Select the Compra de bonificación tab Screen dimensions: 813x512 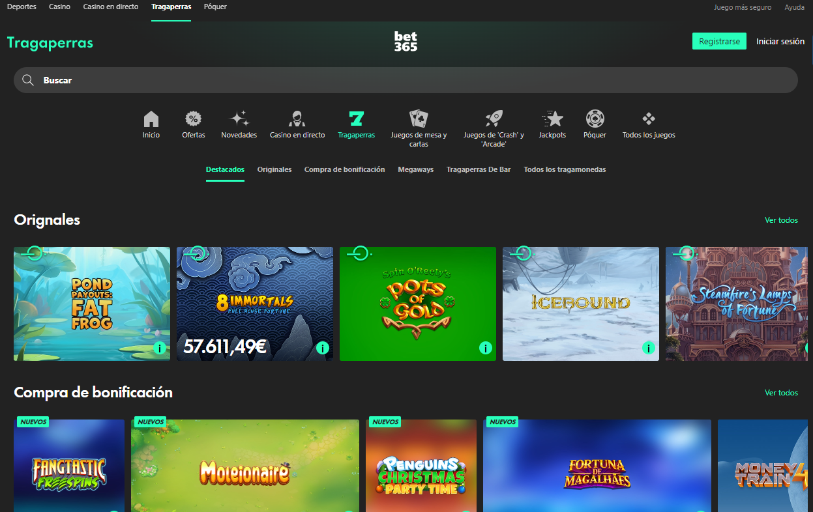coord(344,169)
